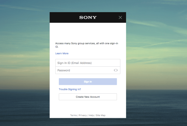Open the Help footer link
The image size is (187, 126).
(91, 115)
